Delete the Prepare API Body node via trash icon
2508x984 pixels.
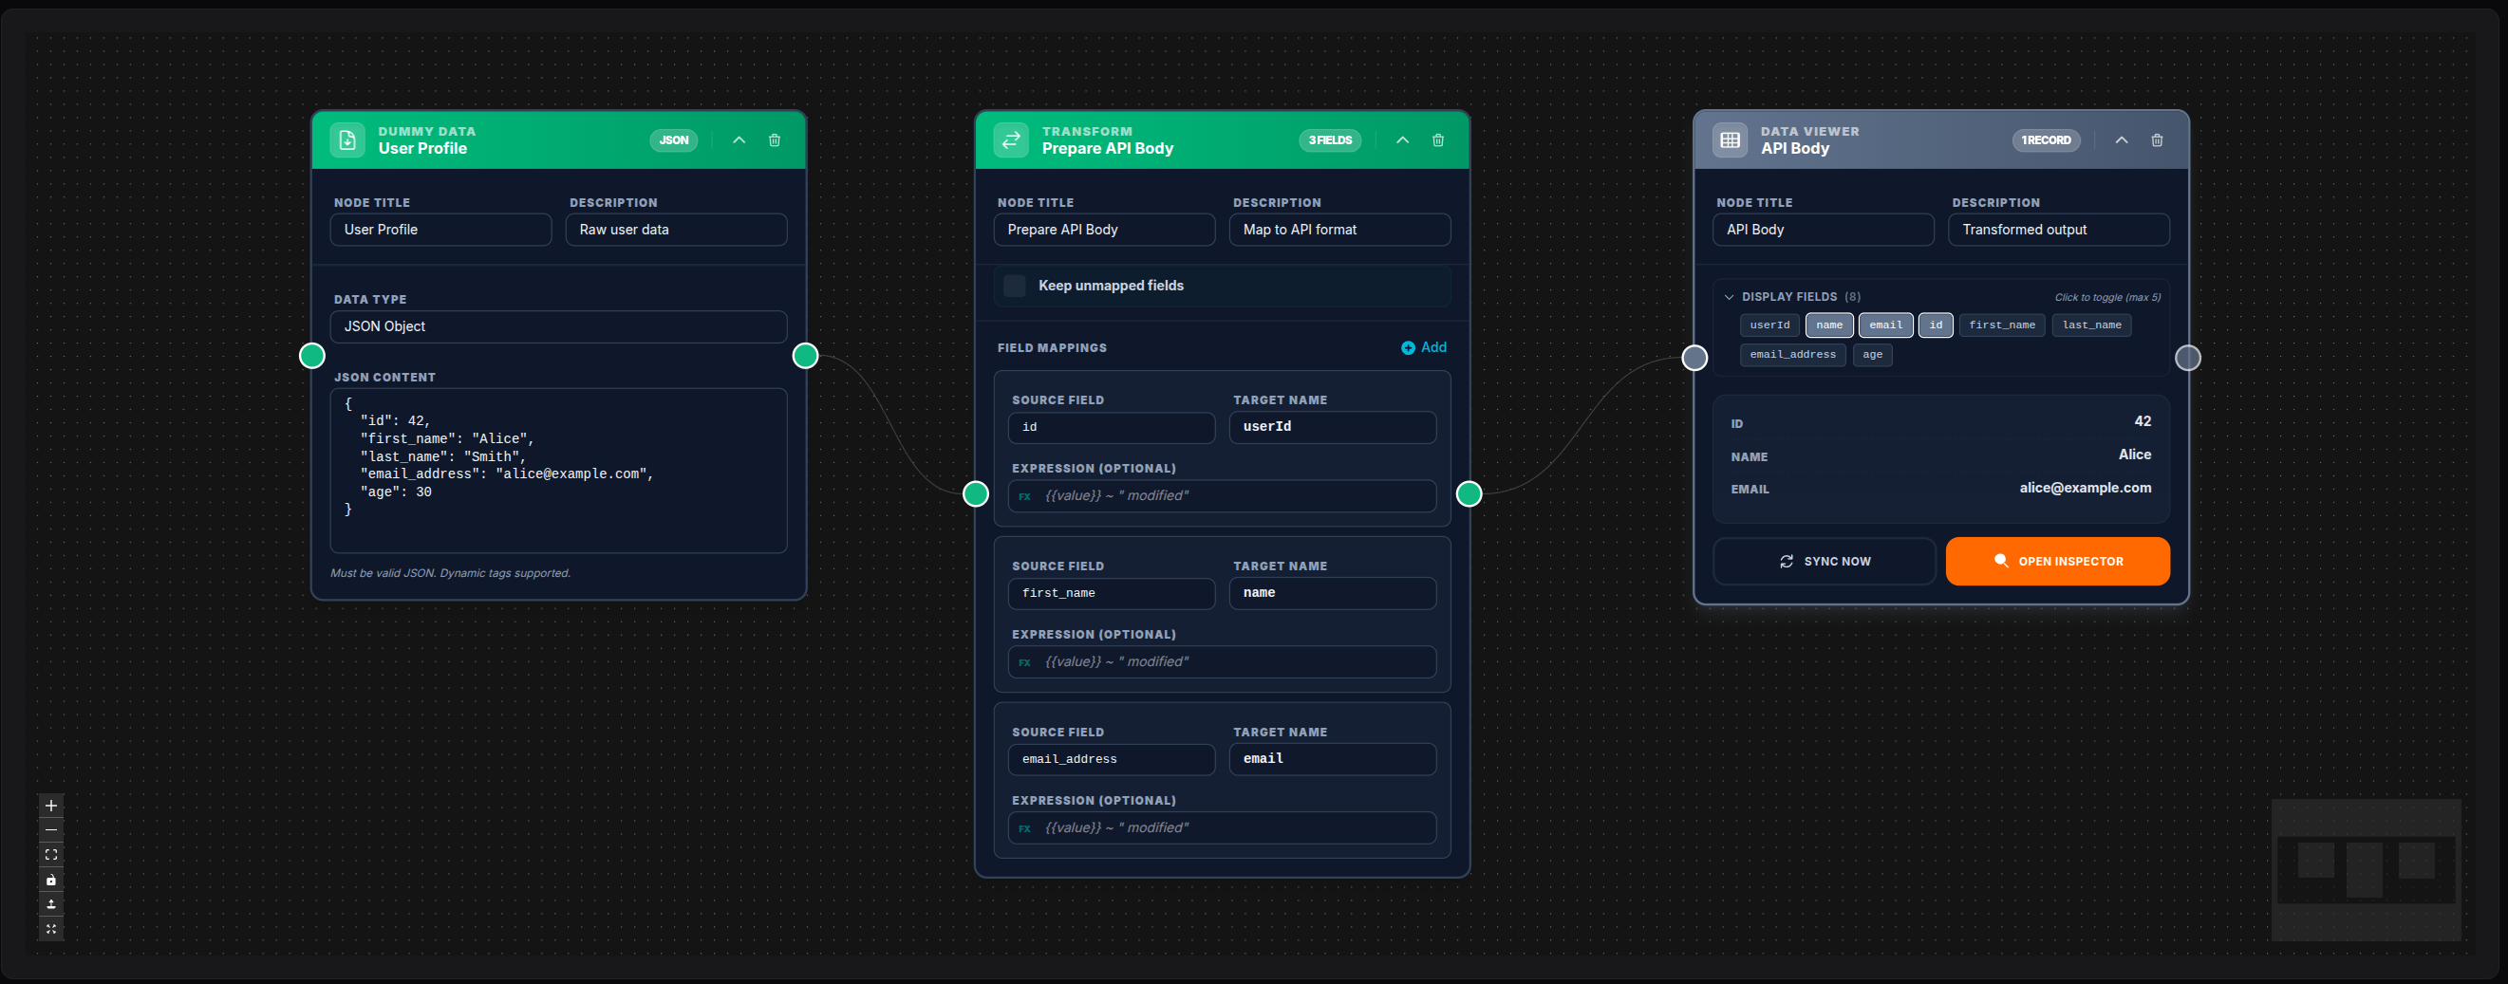pos(1438,140)
